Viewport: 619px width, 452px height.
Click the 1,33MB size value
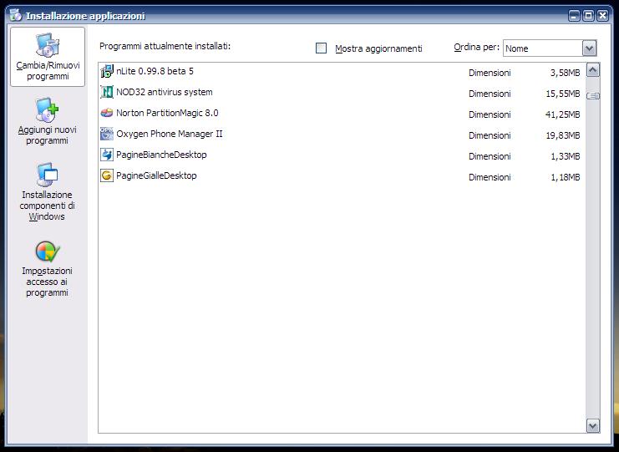click(566, 157)
